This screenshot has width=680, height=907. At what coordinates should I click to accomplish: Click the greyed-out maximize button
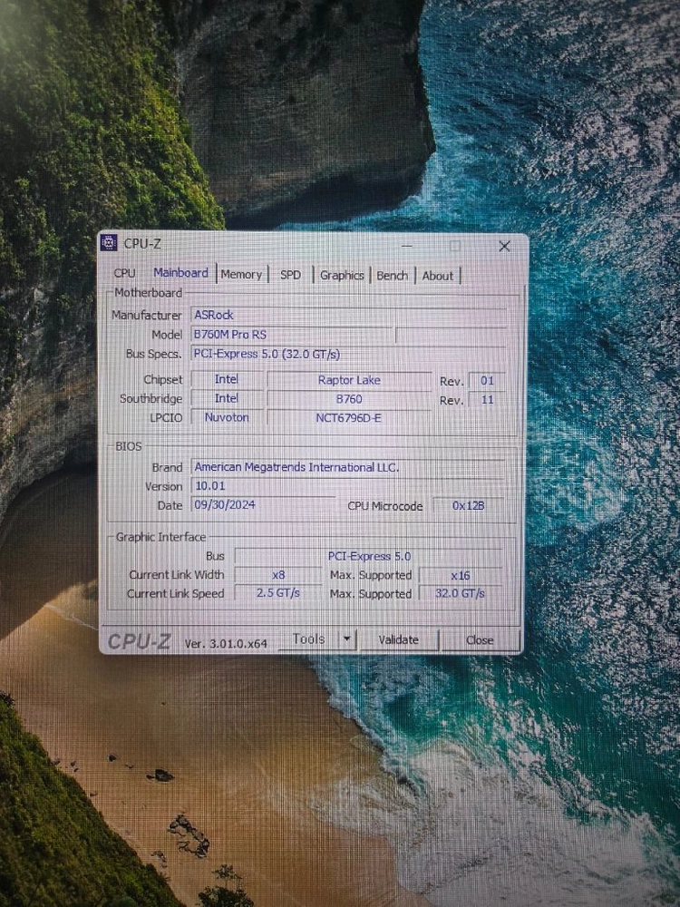[x=456, y=247]
